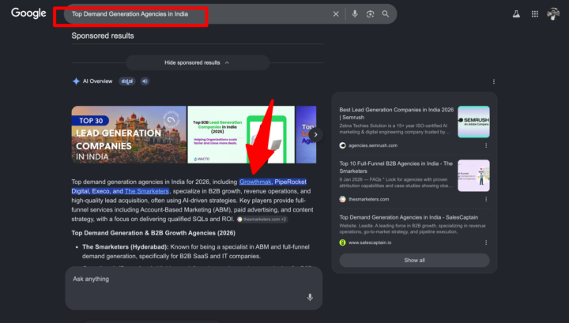Click the Google logo

(x=28, y=13)
